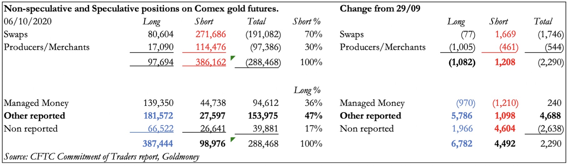Screen dimensions: 569x166
Task: Click green error triangle beside 386,162 total
Action: (x=232, y=58)
